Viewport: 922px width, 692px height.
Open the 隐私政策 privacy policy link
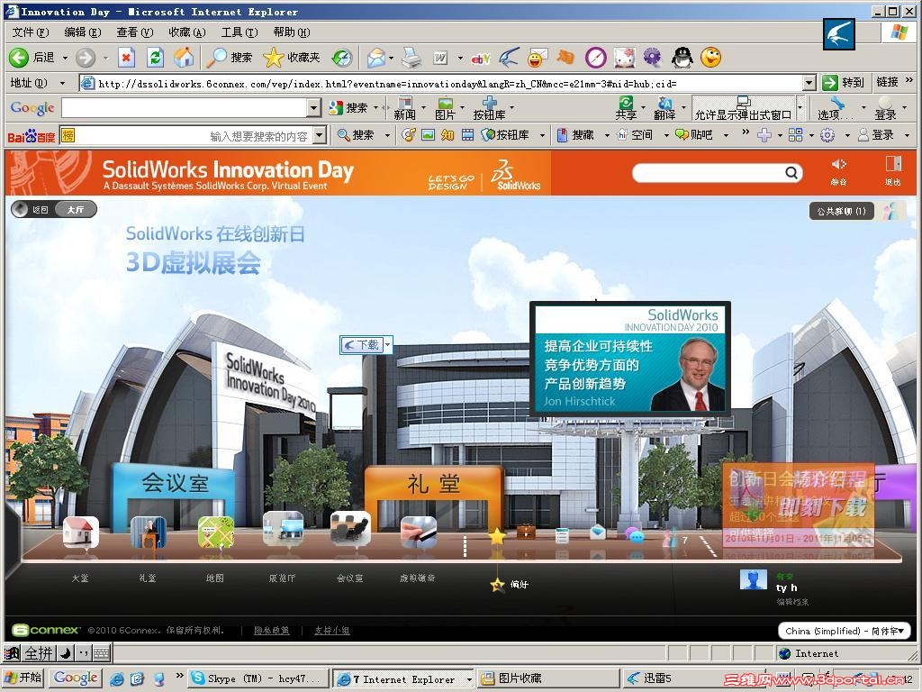(x=272, y=630)
